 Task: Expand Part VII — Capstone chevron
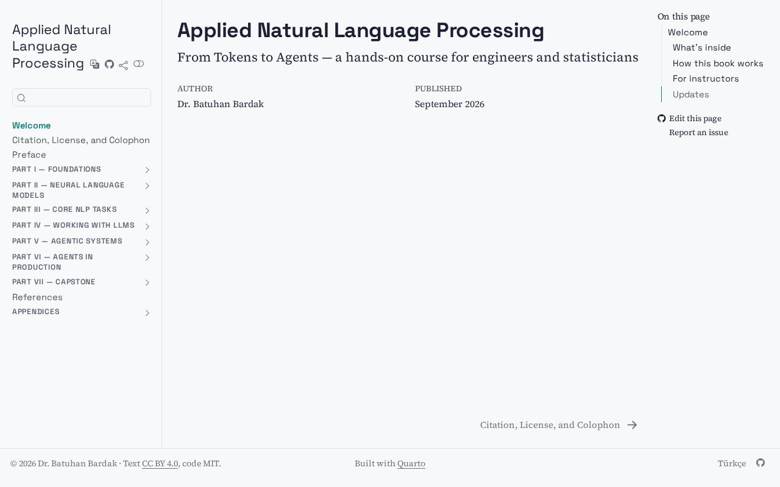(147, 282)
